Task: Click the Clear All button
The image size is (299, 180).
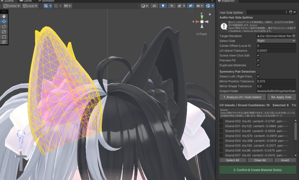Action: (260, 160)
